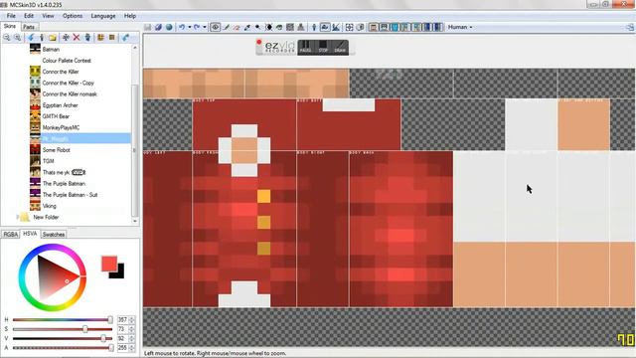The image size is (636, 358).
Task: Open the File menu
Action: tap(11, 16)
